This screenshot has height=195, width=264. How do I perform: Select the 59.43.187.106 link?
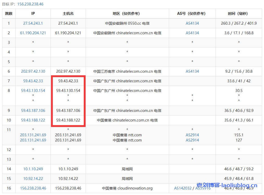pos(33,110)
